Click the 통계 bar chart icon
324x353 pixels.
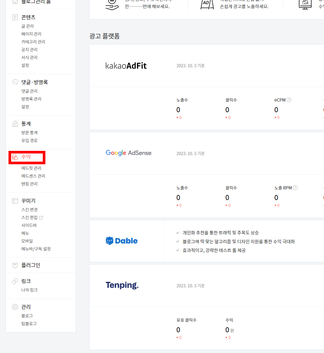click(15, 123)
